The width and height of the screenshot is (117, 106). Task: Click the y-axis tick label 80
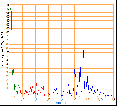(8, 32)
